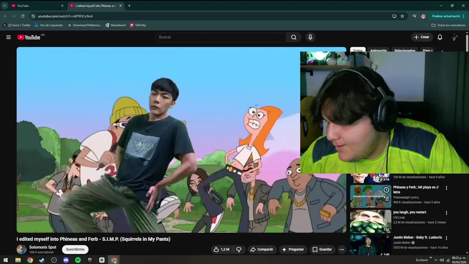Dislike the video
Viewport: 469px width, 264px height.
[239, 249]
